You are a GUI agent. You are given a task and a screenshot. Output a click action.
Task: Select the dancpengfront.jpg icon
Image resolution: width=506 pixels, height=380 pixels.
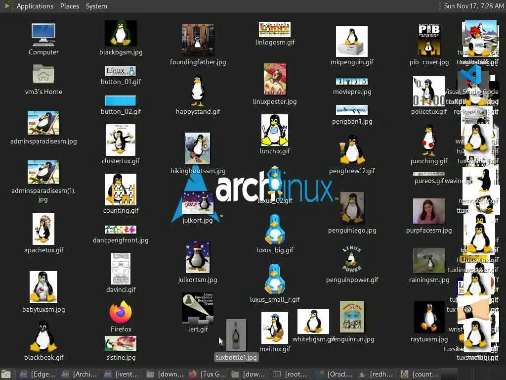coord(121,230)
